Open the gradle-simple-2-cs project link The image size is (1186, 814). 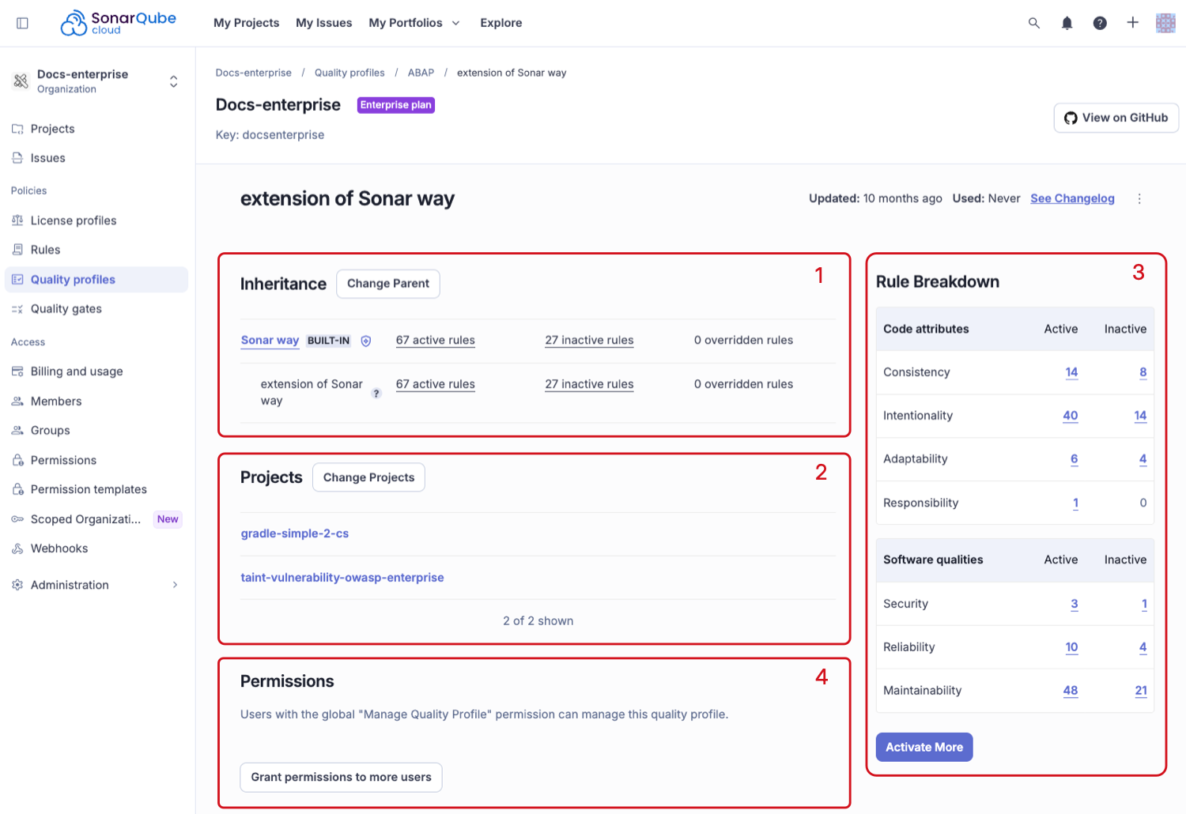point(295,533)
